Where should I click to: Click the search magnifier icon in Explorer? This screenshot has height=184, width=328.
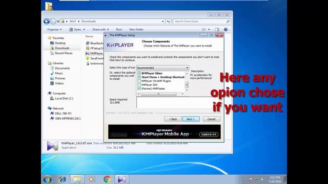(x=228, y=21)
